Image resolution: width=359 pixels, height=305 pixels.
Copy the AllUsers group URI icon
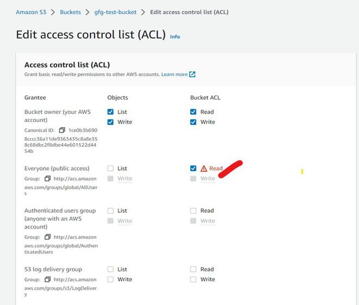48,178
